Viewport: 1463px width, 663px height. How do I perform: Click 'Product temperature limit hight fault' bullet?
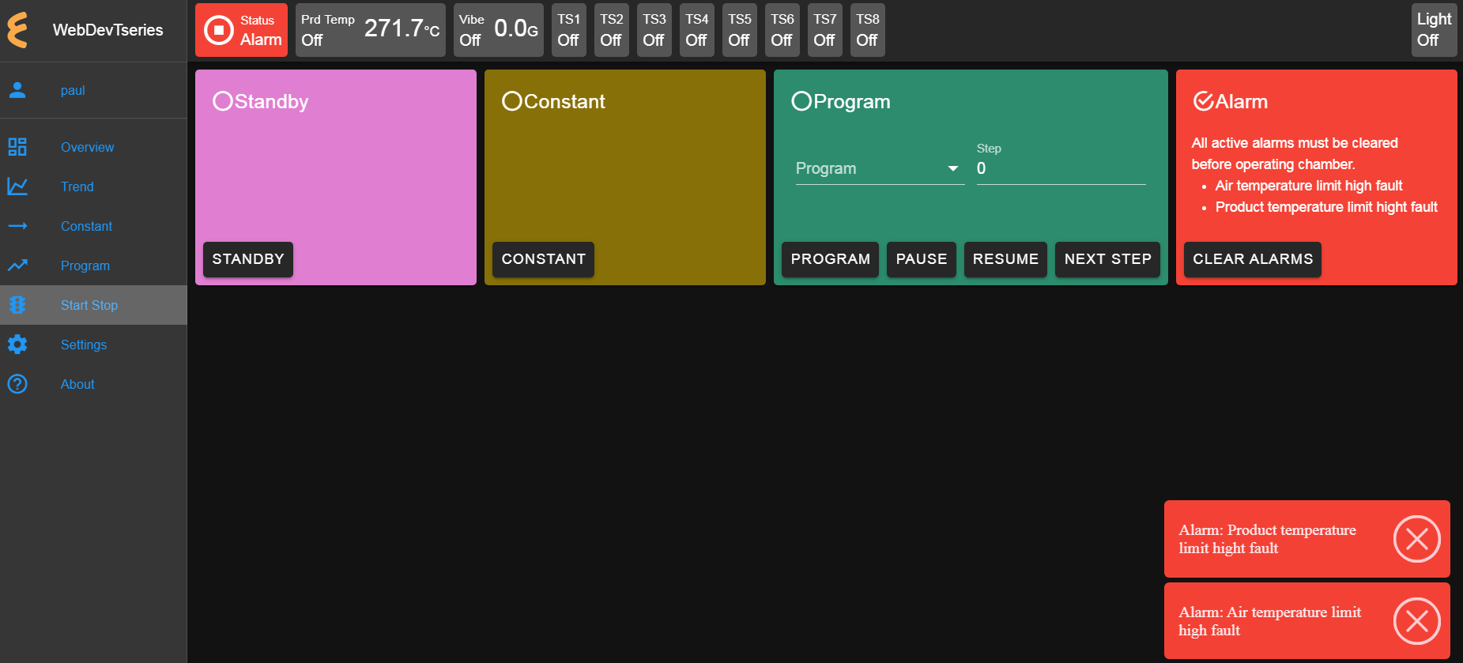pyautogui.click(x=1326, y=207)
